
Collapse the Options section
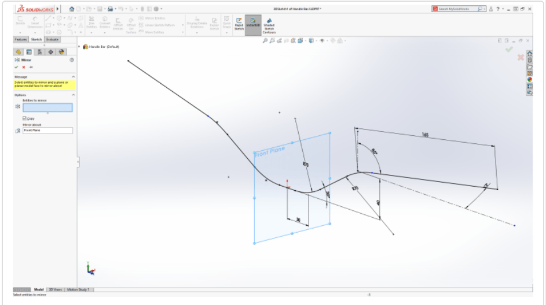pyautogui.click(x=74, y=95)
